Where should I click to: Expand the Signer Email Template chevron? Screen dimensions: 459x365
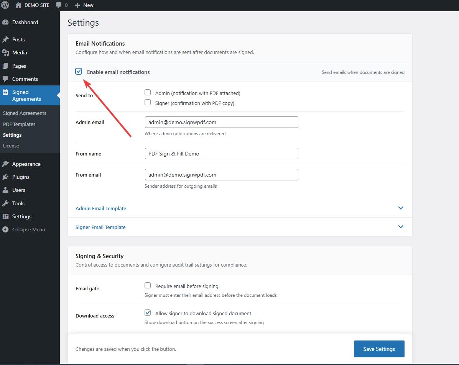[x=401, y=227]
